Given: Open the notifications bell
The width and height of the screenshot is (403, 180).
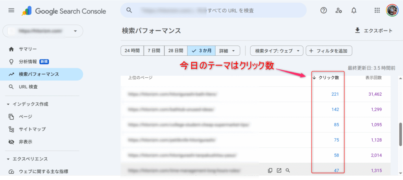Looking at the screenshot, I should click(x=354, y=11).
